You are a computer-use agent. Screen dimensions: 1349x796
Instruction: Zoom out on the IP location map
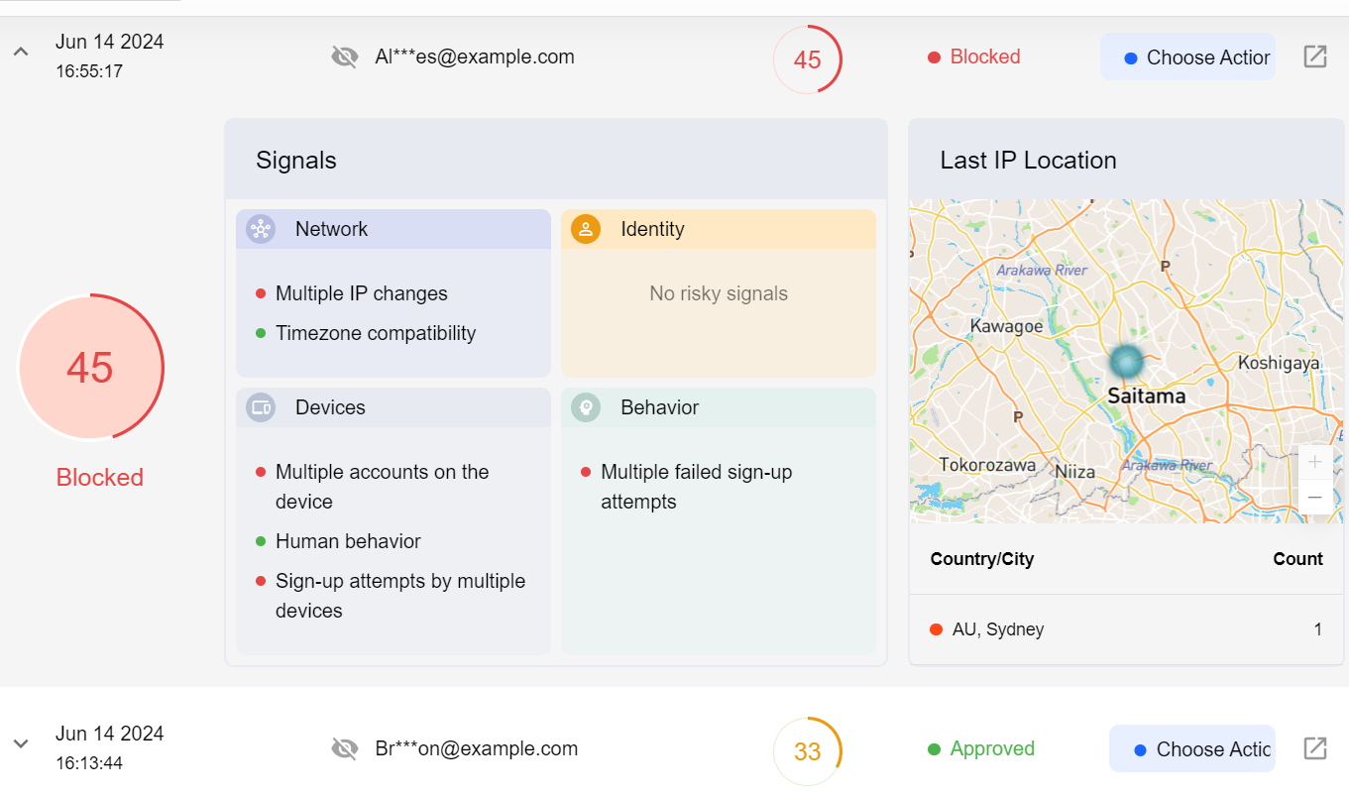point(1315,497)
